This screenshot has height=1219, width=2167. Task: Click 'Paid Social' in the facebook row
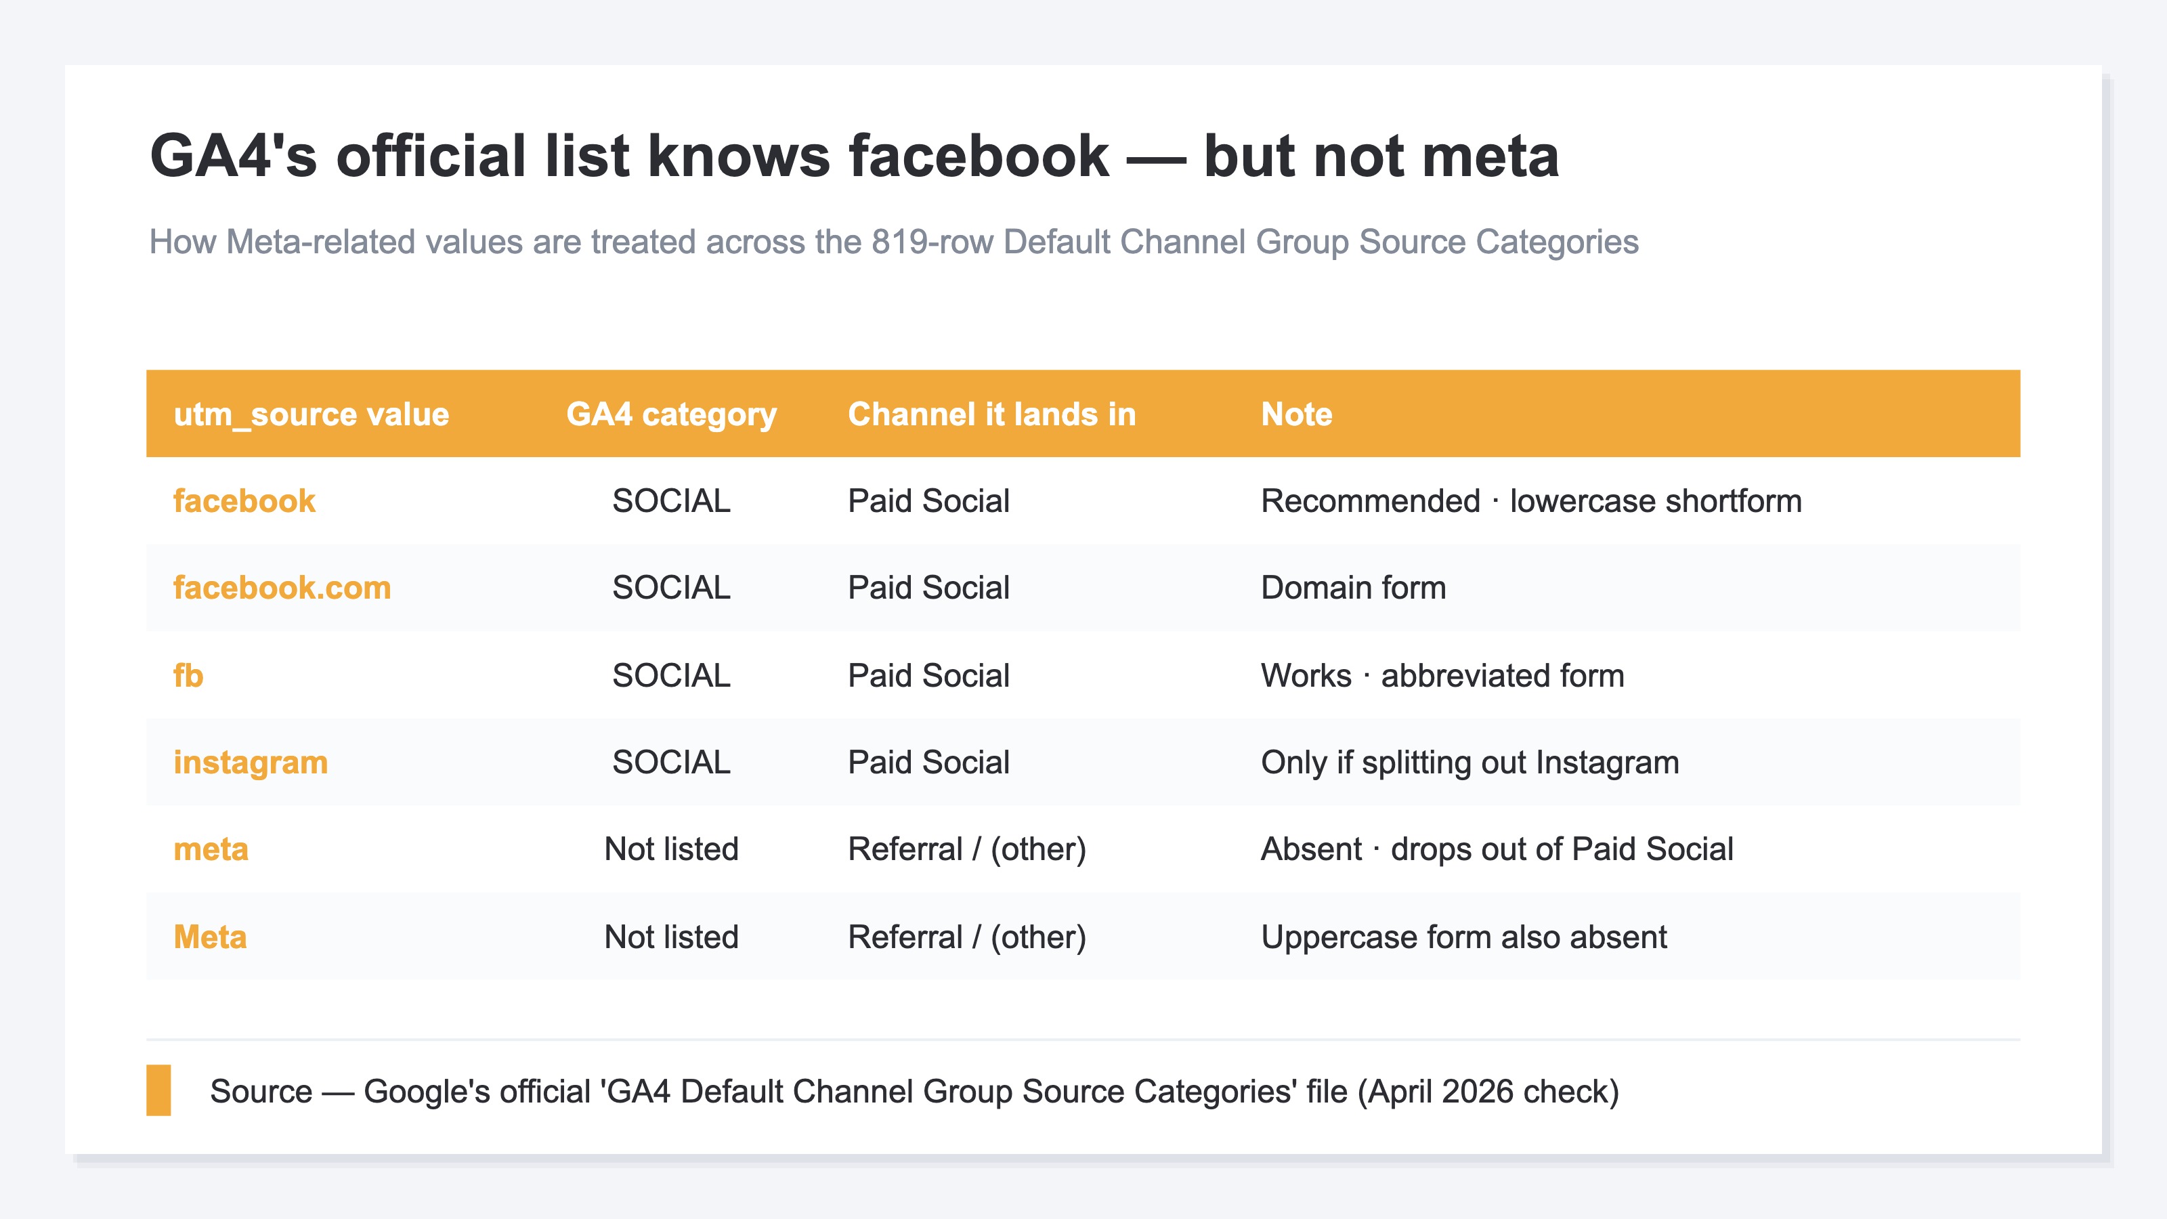coord(928,500)
